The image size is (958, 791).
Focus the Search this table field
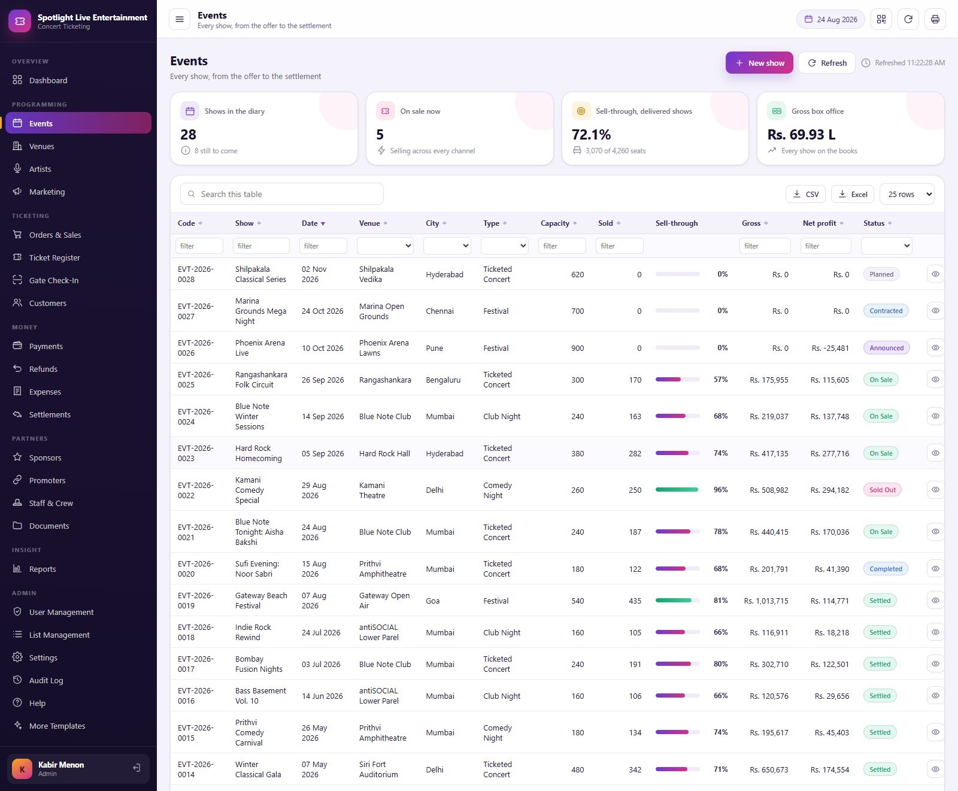tap(282, 194)
